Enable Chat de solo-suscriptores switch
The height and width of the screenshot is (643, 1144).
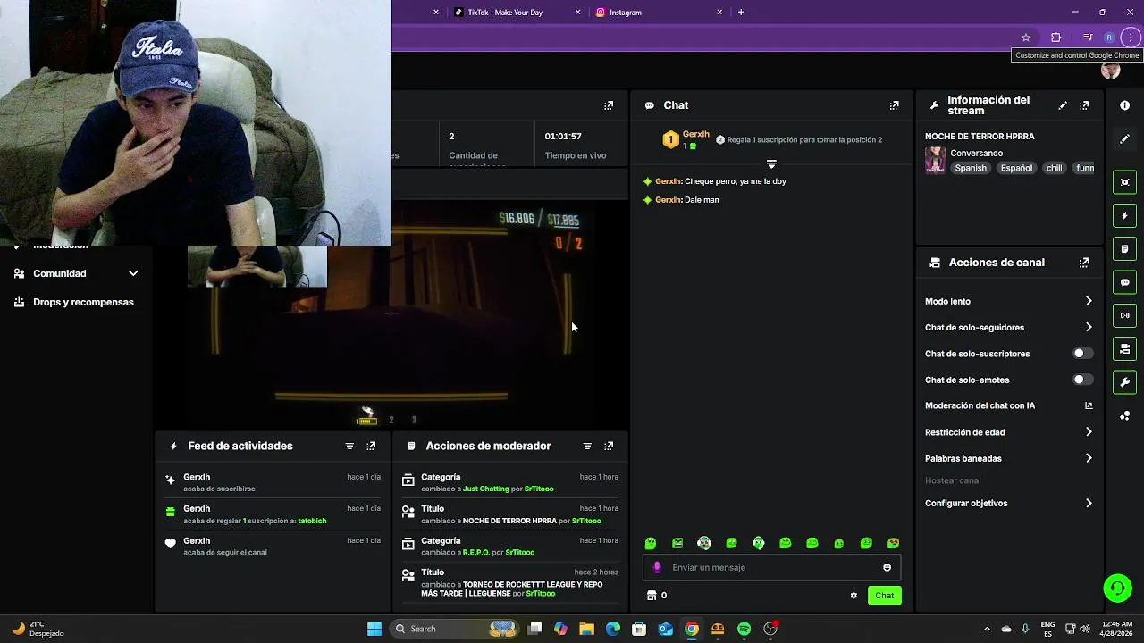coord(1082,354)
